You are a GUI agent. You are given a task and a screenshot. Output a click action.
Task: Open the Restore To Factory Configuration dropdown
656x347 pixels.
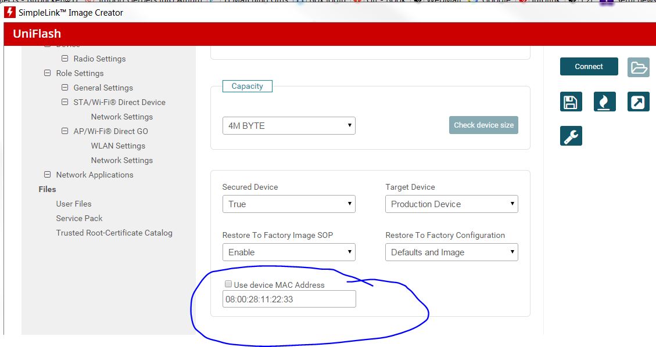[451, 252]
